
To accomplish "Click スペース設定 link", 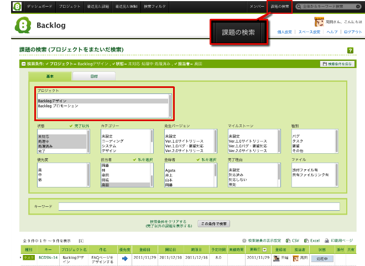I will 309,32.
